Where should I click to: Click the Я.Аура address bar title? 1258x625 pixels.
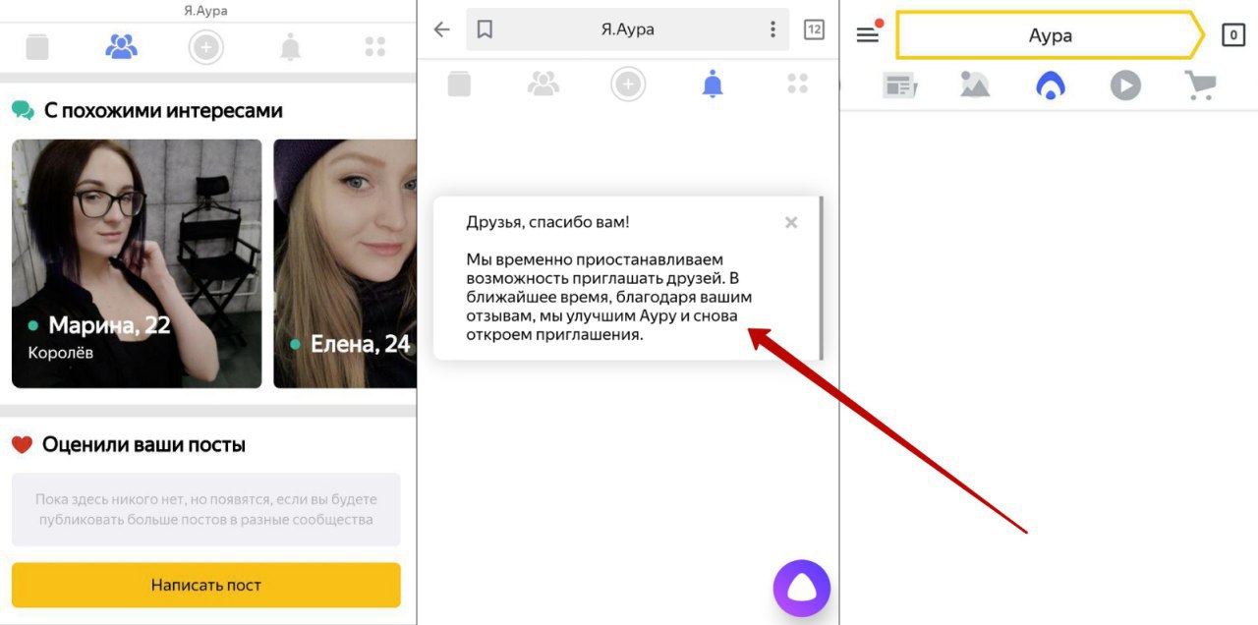tap(627, 29)
